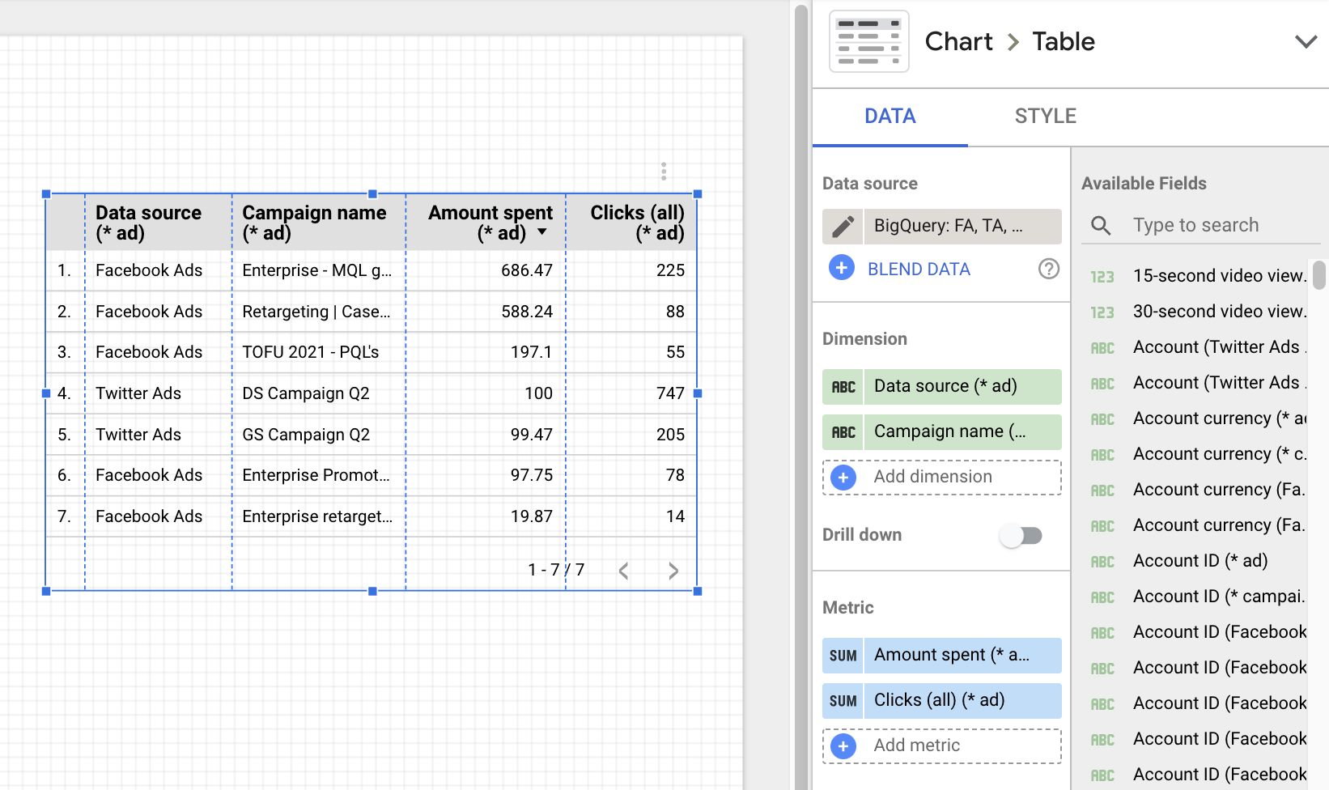Open the table's three-dot more options menu

coord(664,171)
